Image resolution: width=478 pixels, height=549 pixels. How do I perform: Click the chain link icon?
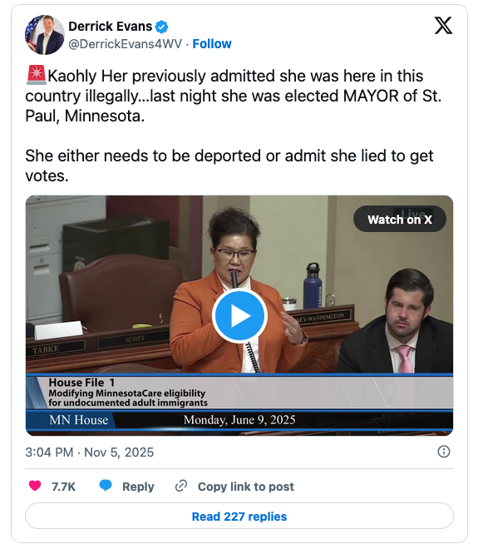[x=181, y=486]
